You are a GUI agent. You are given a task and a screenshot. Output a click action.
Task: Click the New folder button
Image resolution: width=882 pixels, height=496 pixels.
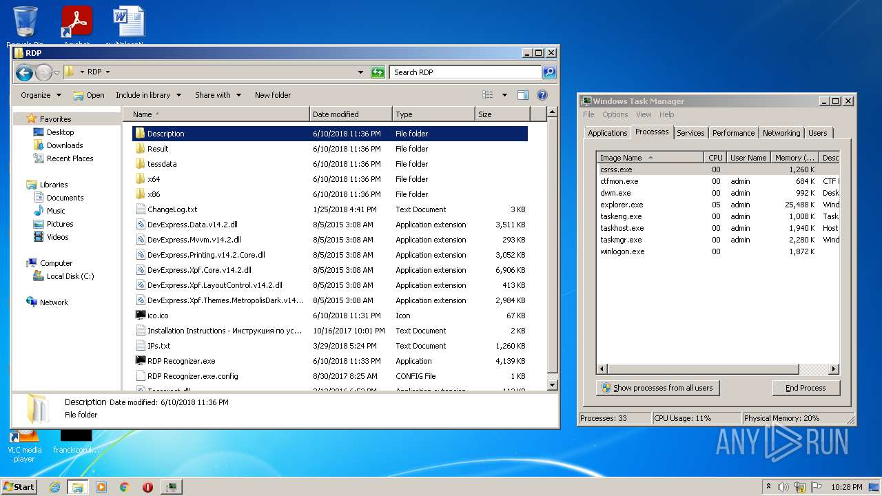point(273,95)
